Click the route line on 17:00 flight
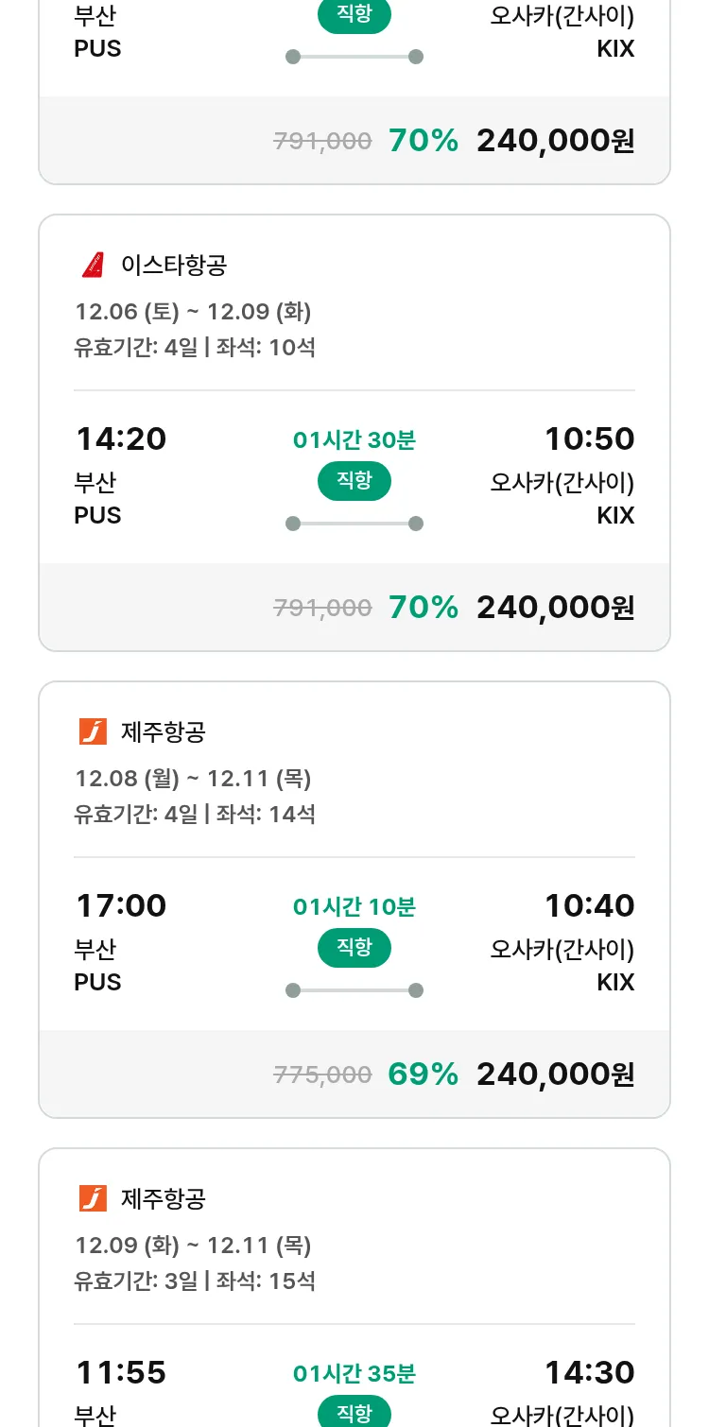 [354, 990]
